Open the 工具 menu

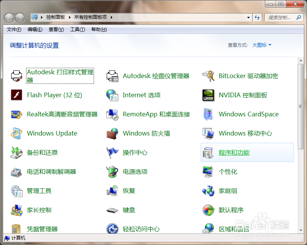point(78,29)
